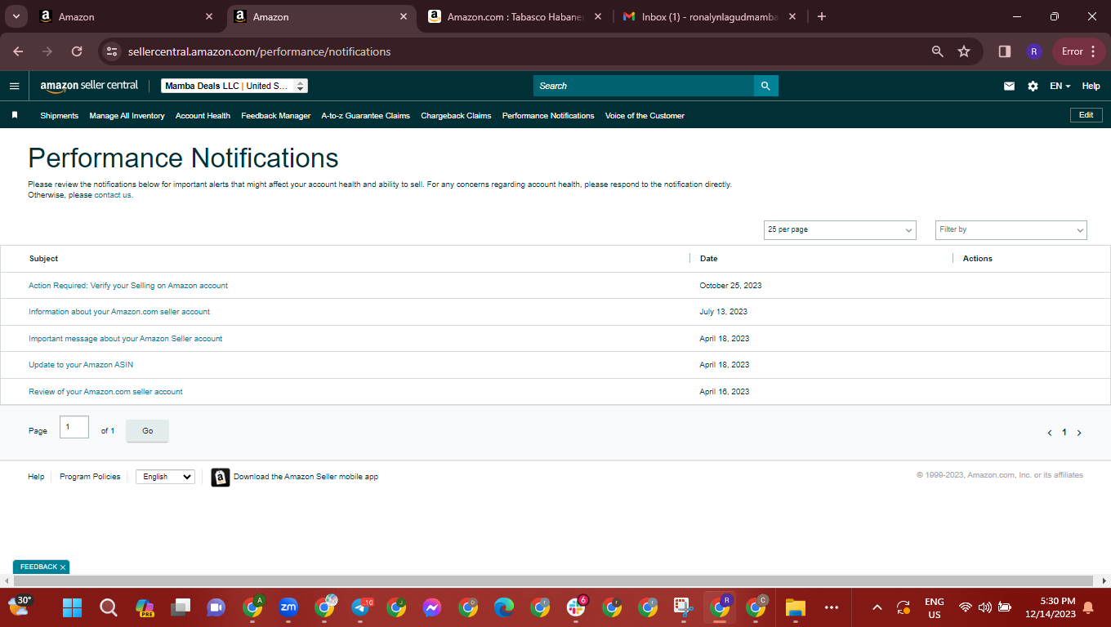Reload the page with the refresh icon
This screenshot has height=627, width=1111.
coord(77,51)
